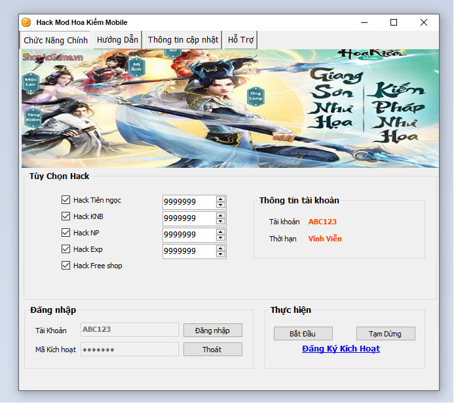Decrement the Hack KNB spinner down arrow

point(221,222)
